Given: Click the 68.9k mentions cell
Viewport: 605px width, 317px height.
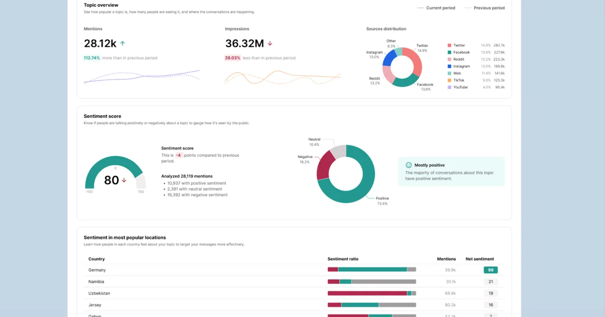Looking at the screenshot, I should point(450,293).
